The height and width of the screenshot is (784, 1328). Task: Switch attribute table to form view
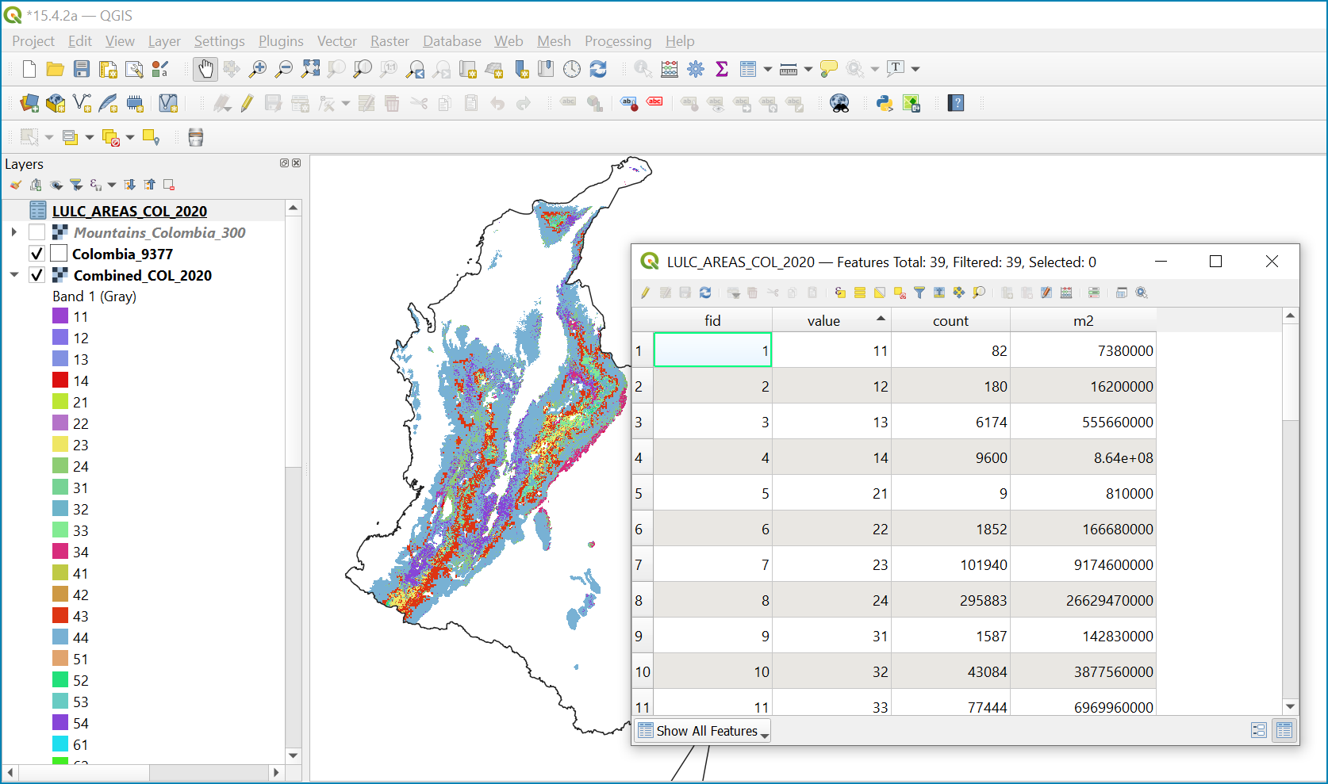click(x=1259, y=730)
